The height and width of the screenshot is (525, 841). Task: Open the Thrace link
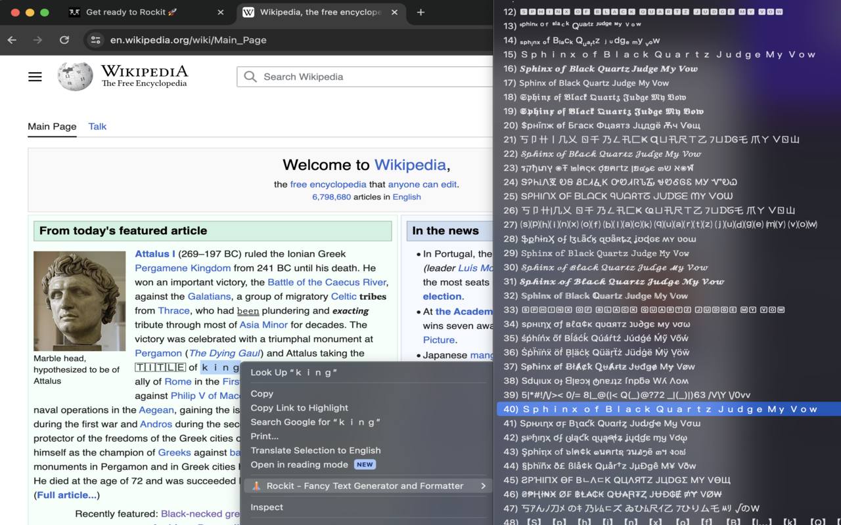[x=174, y=310]
